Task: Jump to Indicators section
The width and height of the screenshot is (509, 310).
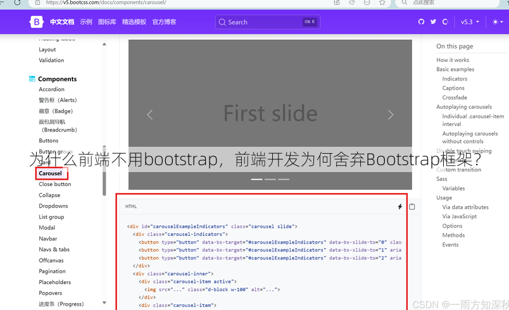Action: click(x=455, y=78)
